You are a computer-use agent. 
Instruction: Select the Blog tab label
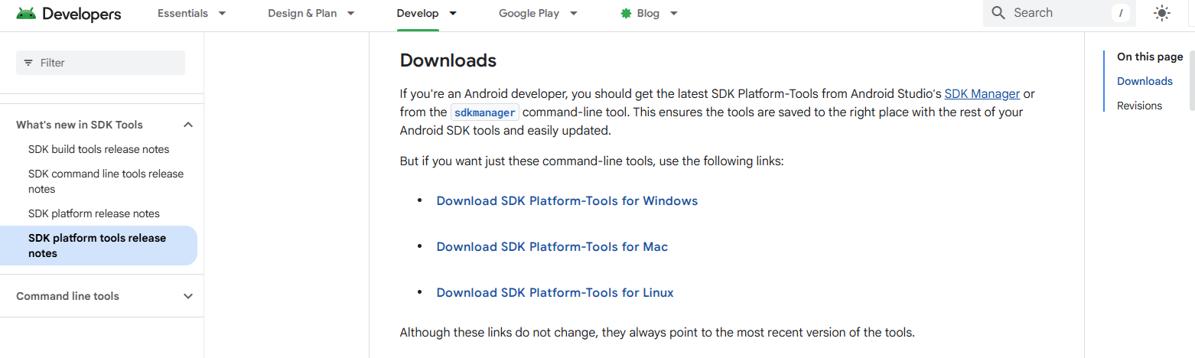point(648,13)
